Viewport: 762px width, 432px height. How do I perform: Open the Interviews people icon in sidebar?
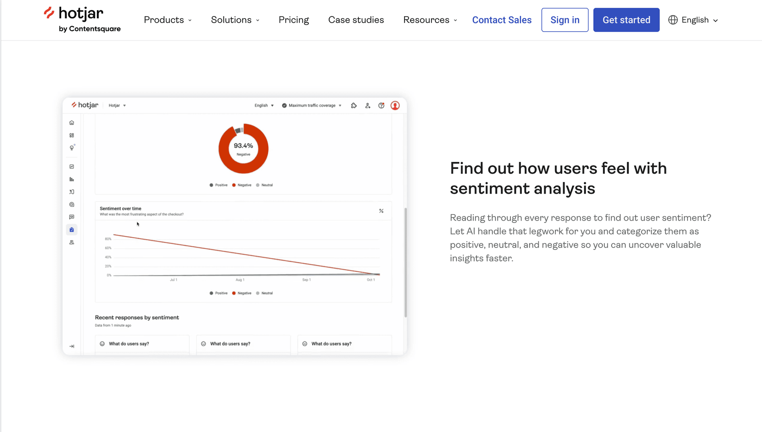coord(72,242)
